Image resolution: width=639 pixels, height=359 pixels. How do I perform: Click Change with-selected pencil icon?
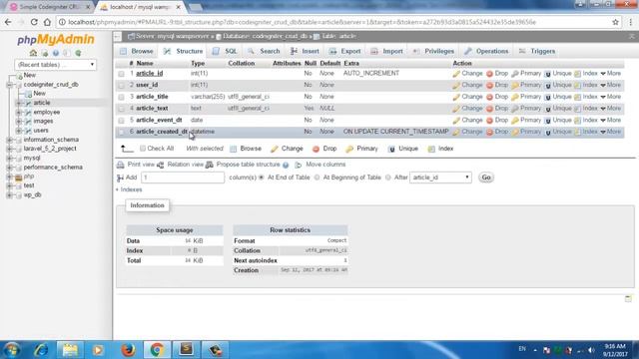click(275, 149)
